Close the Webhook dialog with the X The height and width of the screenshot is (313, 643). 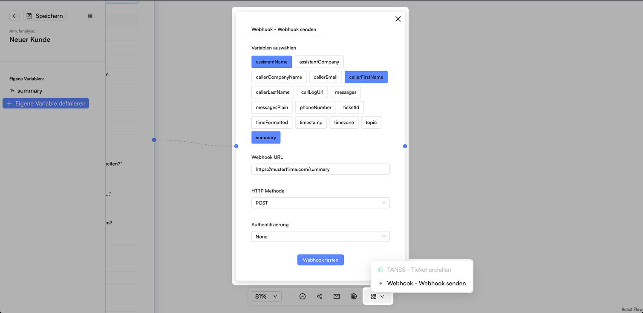[x=398, y=19]
